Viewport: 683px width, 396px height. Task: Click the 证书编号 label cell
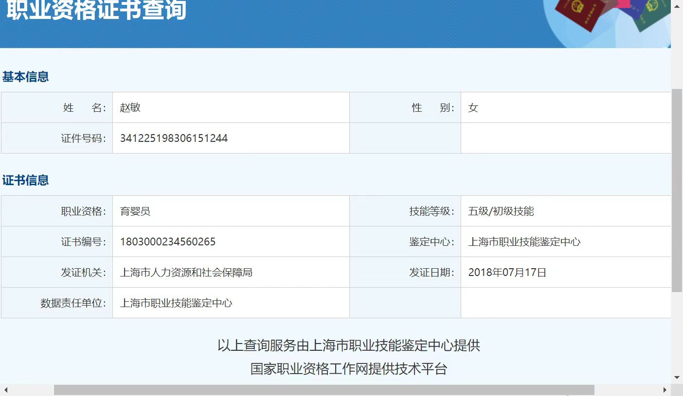57,241
